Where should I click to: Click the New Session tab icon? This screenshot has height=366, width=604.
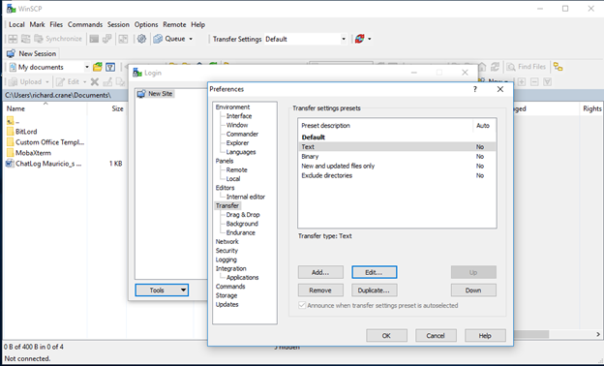pos(11,53)
